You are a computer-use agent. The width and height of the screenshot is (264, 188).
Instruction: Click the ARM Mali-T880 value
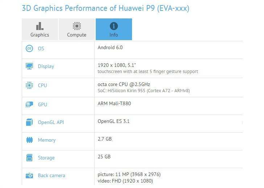point(114,103)
